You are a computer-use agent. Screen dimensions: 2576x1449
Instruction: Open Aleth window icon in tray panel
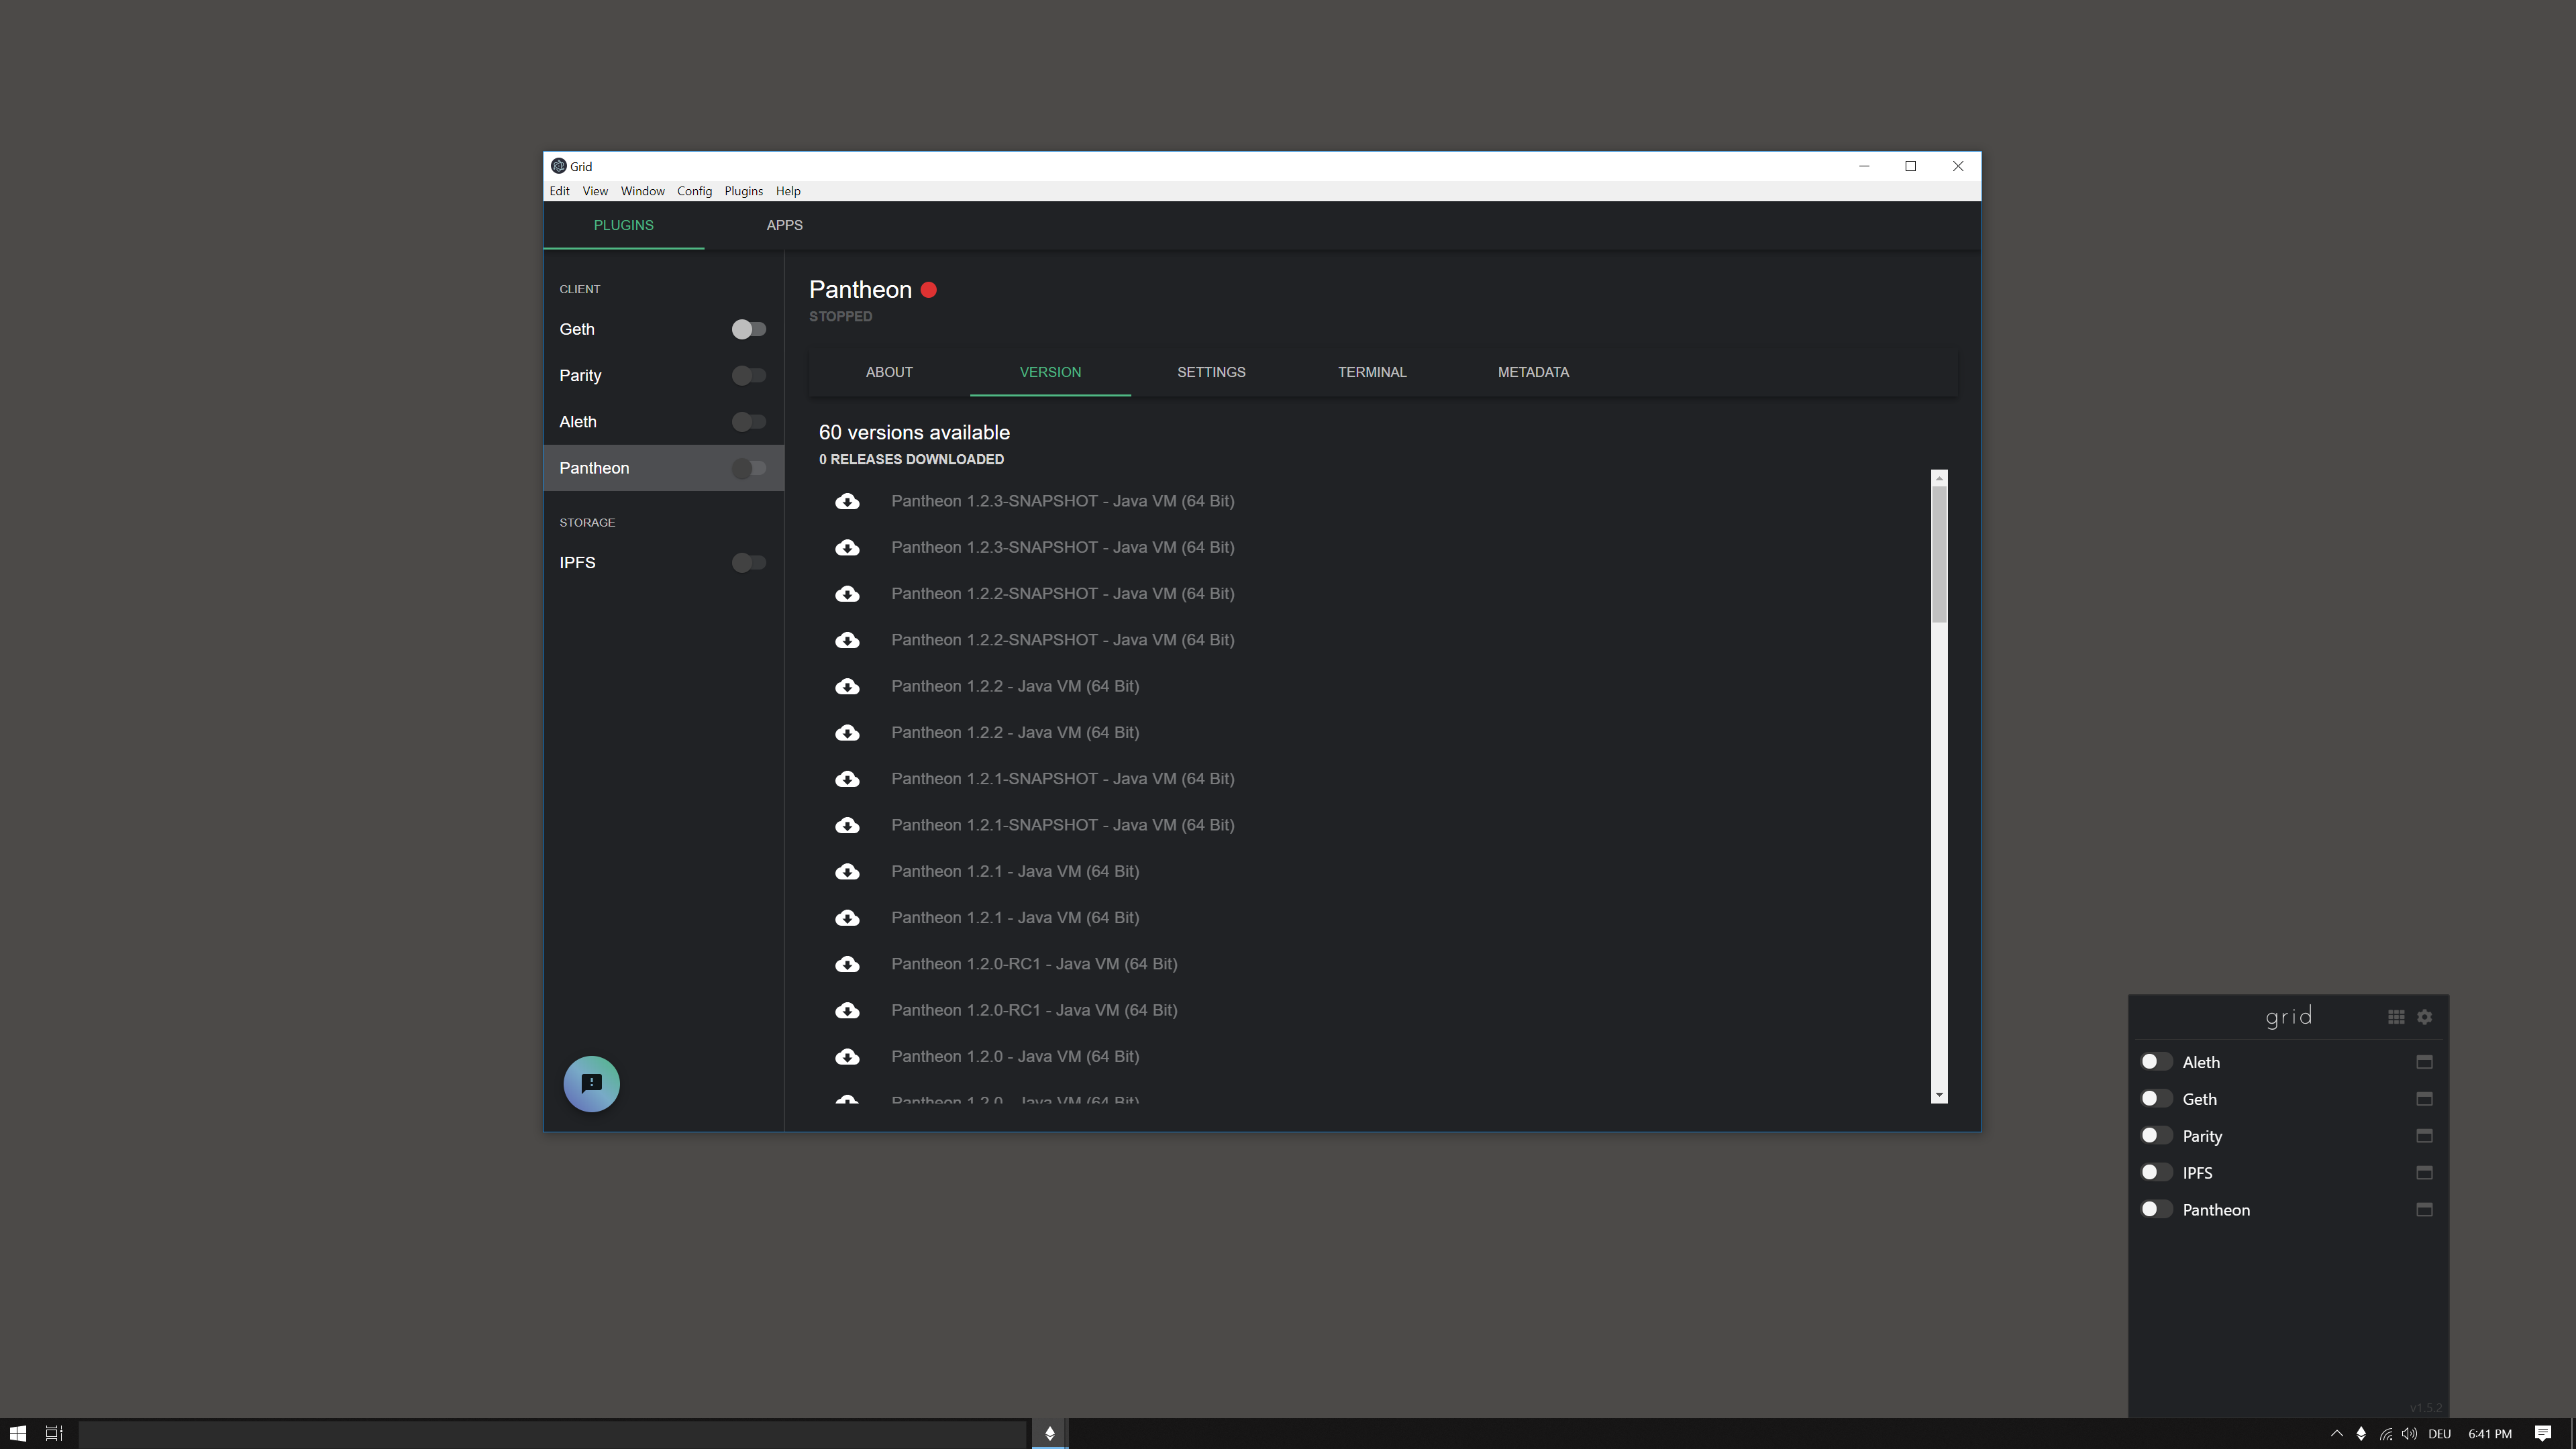click(x=2424, y=1062)
